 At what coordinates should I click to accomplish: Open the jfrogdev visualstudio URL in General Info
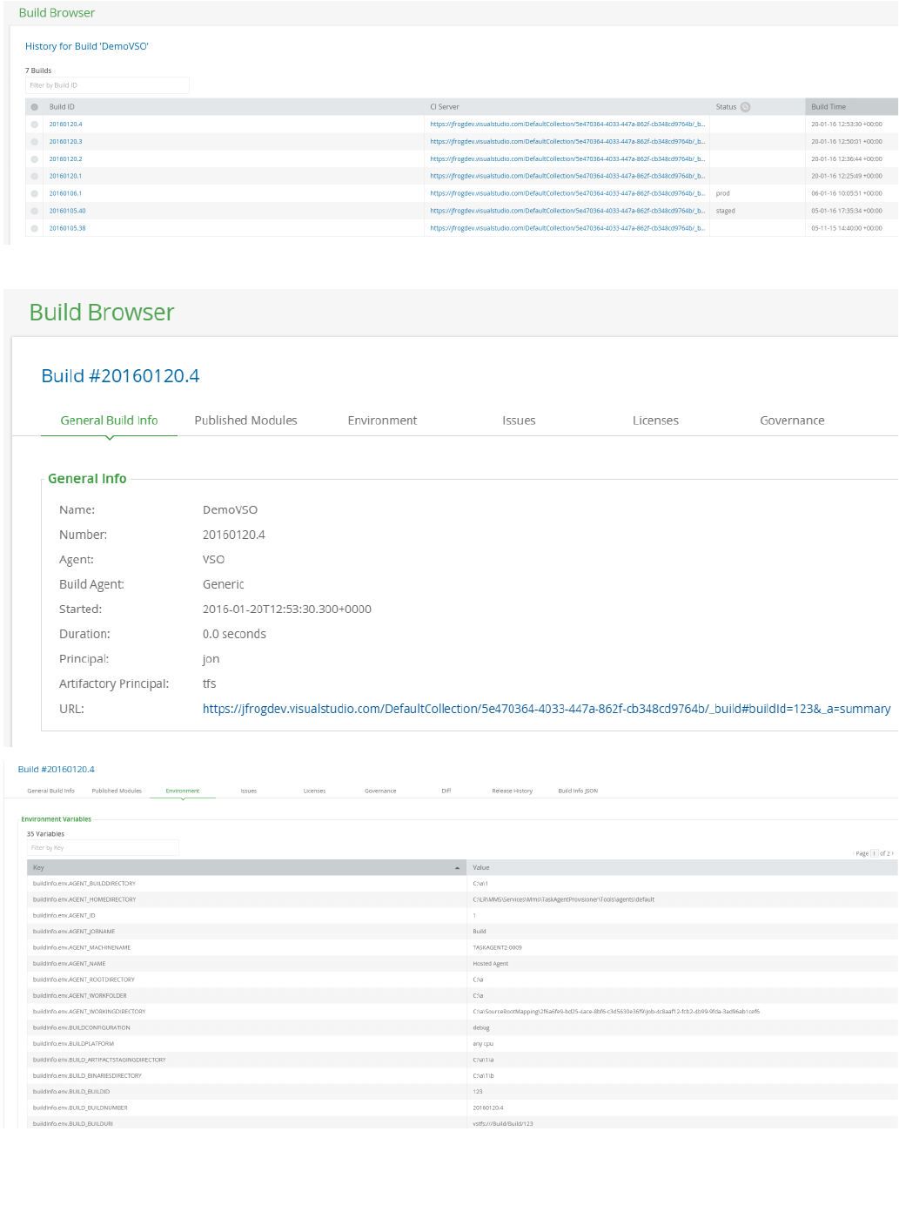point(546,709)
